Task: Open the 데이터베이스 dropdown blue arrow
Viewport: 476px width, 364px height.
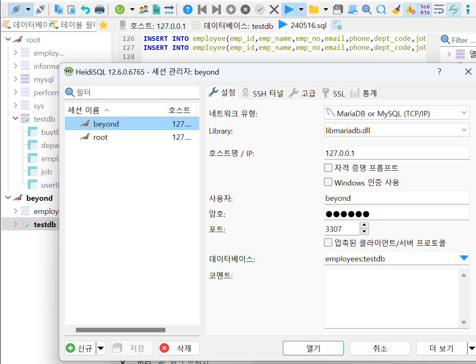Action: [x=464, y=258]
